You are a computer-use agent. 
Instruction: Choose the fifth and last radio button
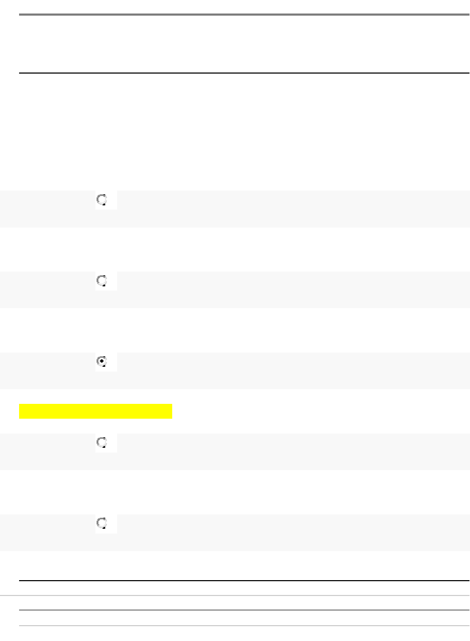point(102,523)
